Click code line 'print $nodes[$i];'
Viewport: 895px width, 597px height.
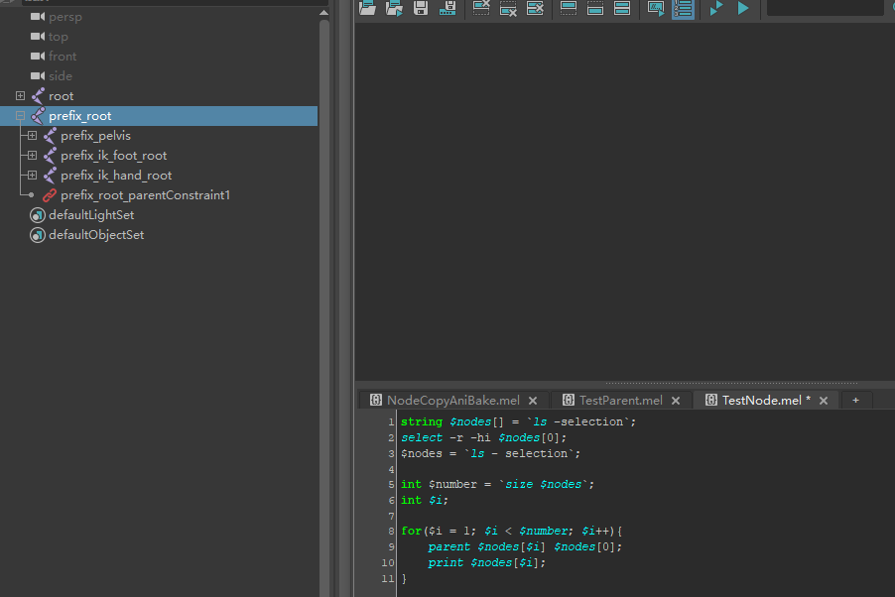[x=487, y=562]
